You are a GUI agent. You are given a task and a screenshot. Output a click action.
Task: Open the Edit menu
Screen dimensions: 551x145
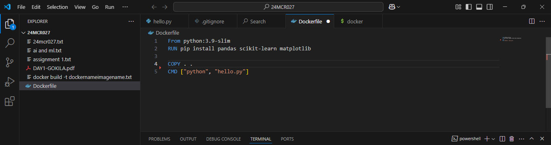pyautogui.click(x=36, y=7)
